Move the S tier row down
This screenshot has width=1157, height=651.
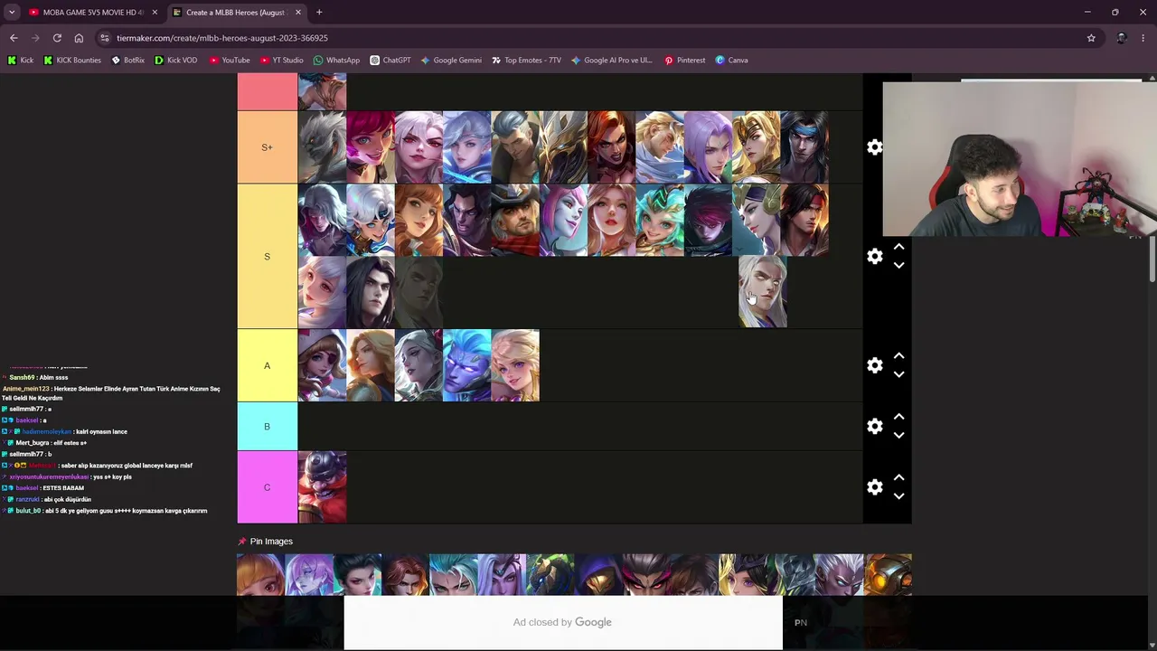[898, 266]
